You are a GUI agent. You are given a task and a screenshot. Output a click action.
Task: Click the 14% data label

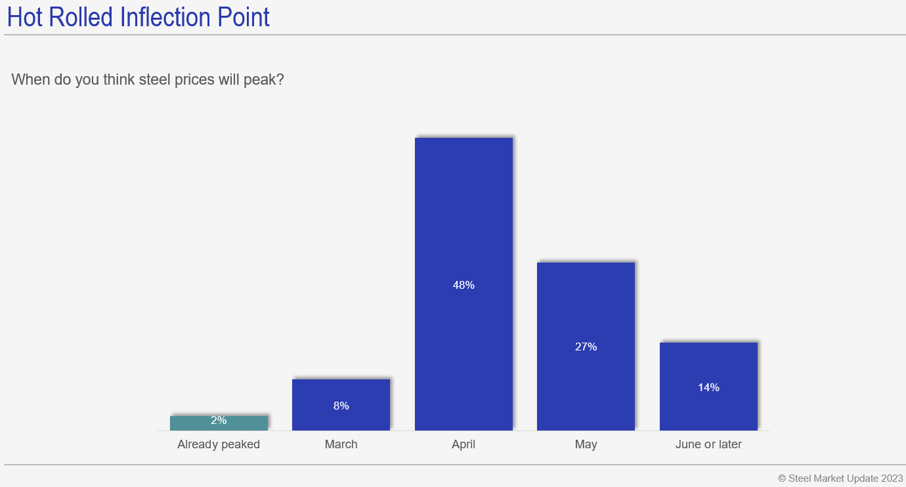pos(708,387)
